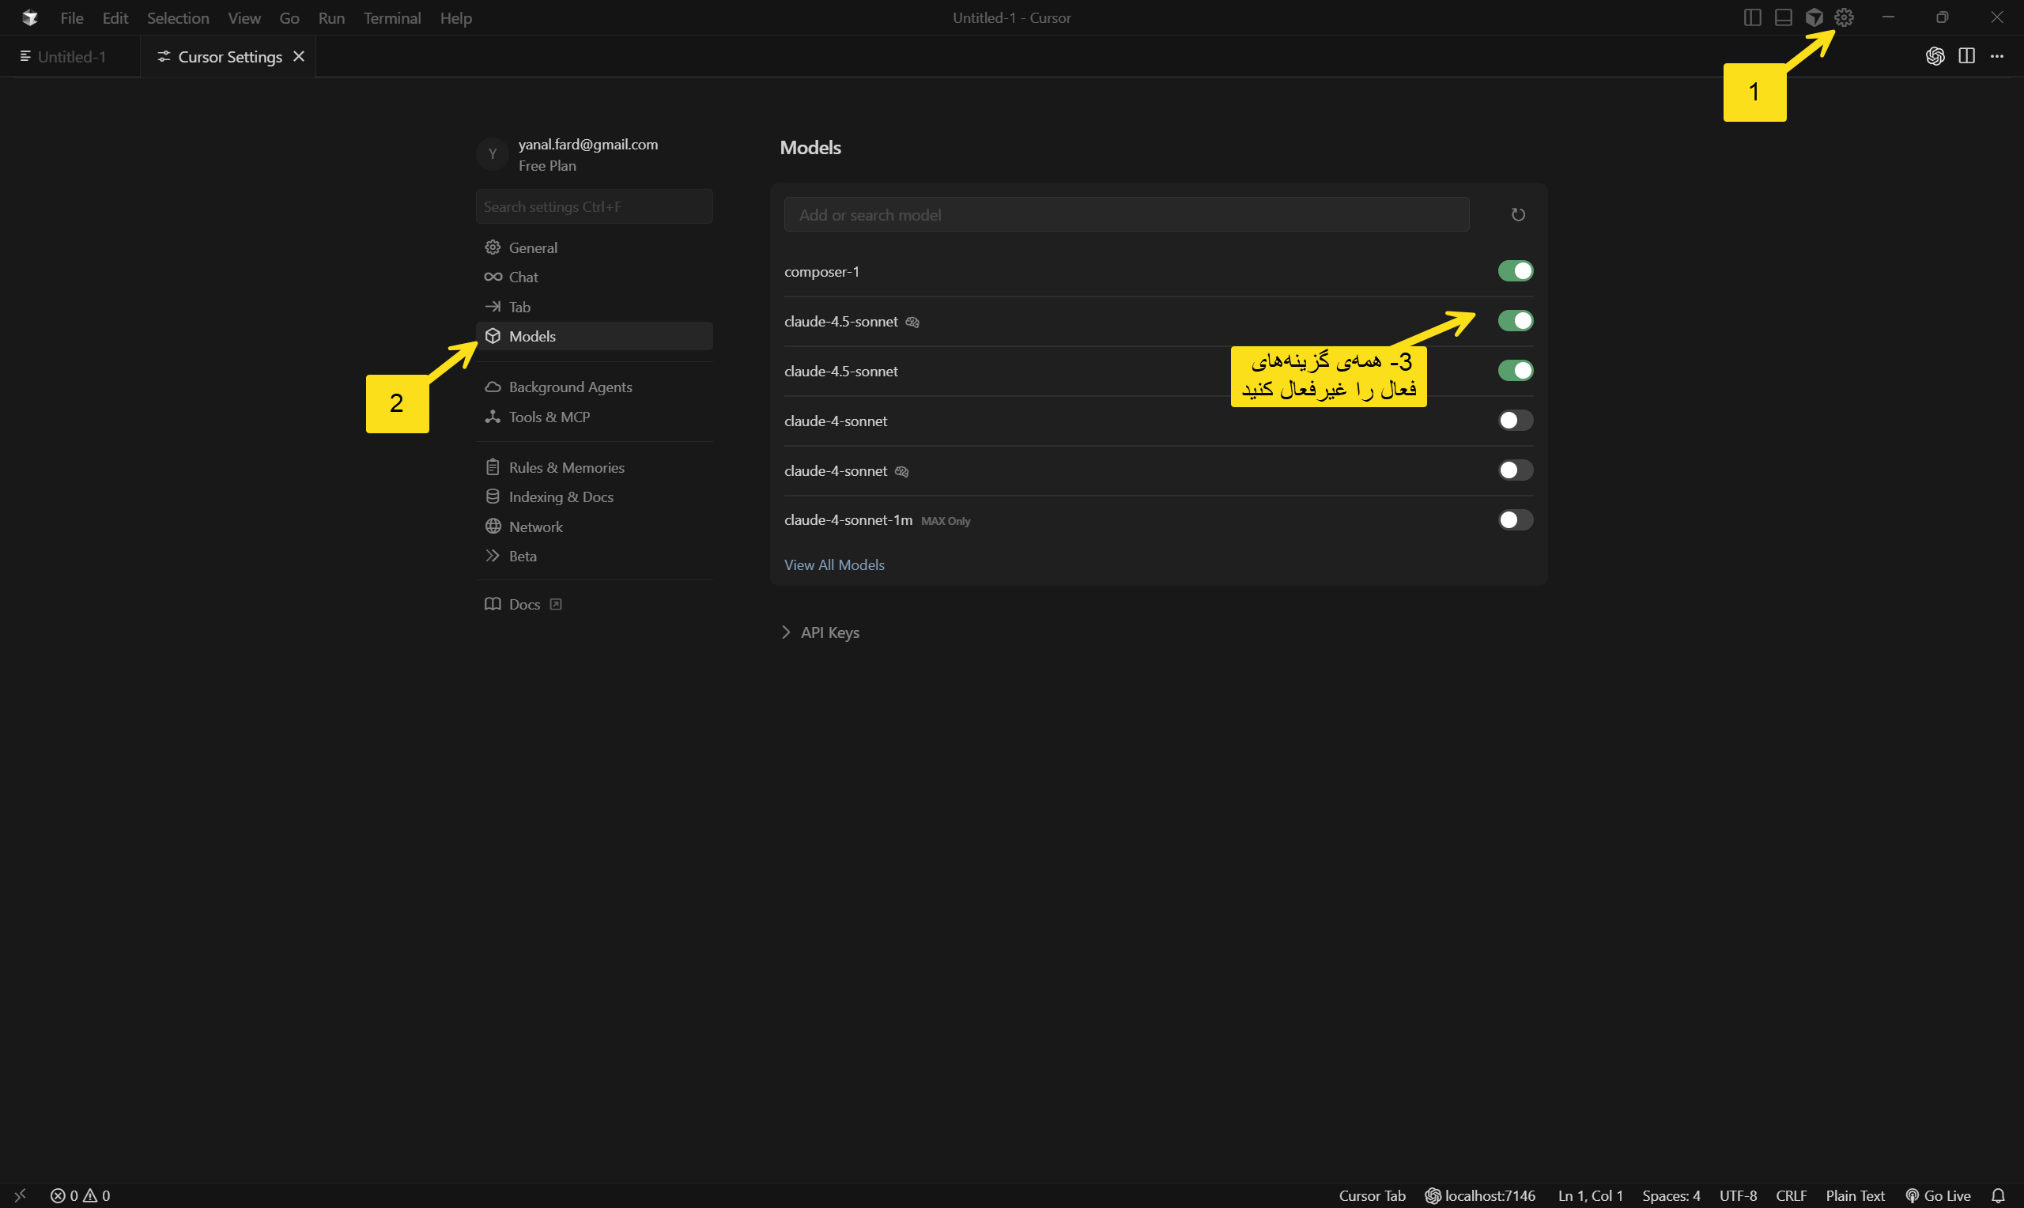Open Indexing & Docs settings

coord(594,496)
